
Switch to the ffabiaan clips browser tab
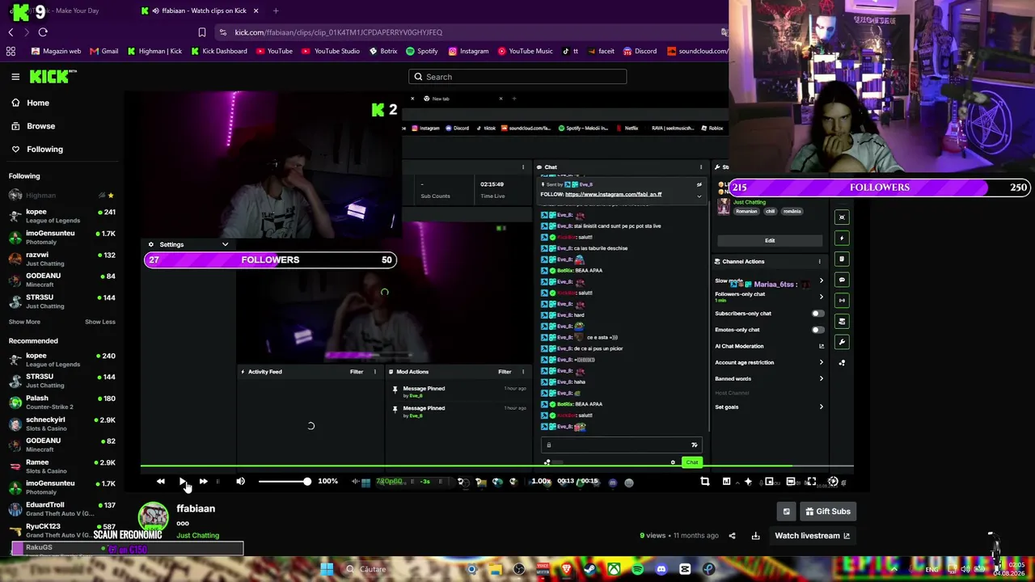(x=200, y=11)
